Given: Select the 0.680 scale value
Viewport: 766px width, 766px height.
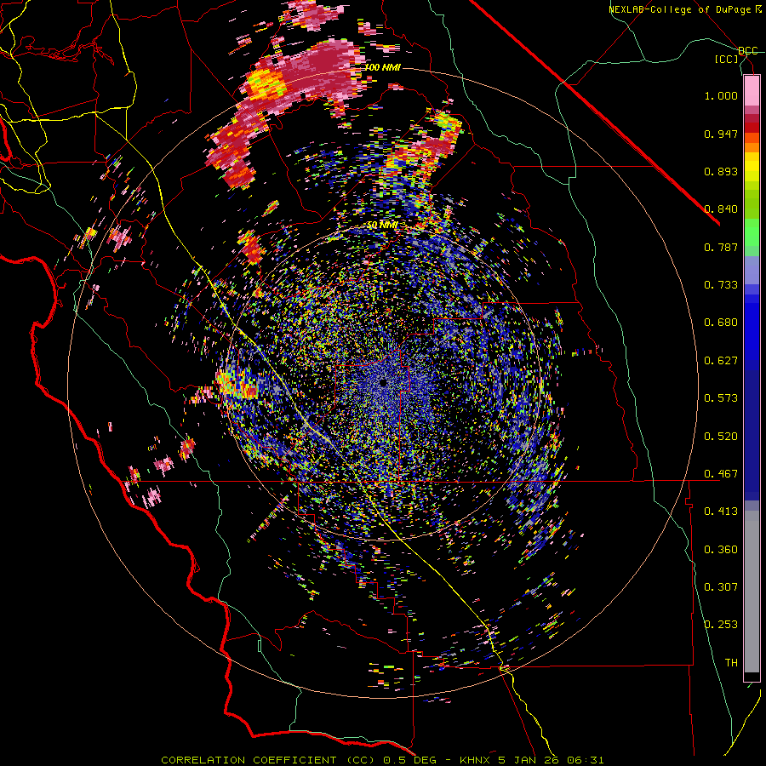Looking at the screenshot, I should pos(721,323).
